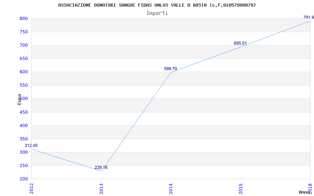Click the 2018 x-axis label
The width and height of the screenshot is (314, 196).
pyautogui.click(x=310, y=189)
